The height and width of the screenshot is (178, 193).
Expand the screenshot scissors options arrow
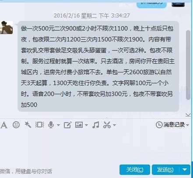click(115, 125)
